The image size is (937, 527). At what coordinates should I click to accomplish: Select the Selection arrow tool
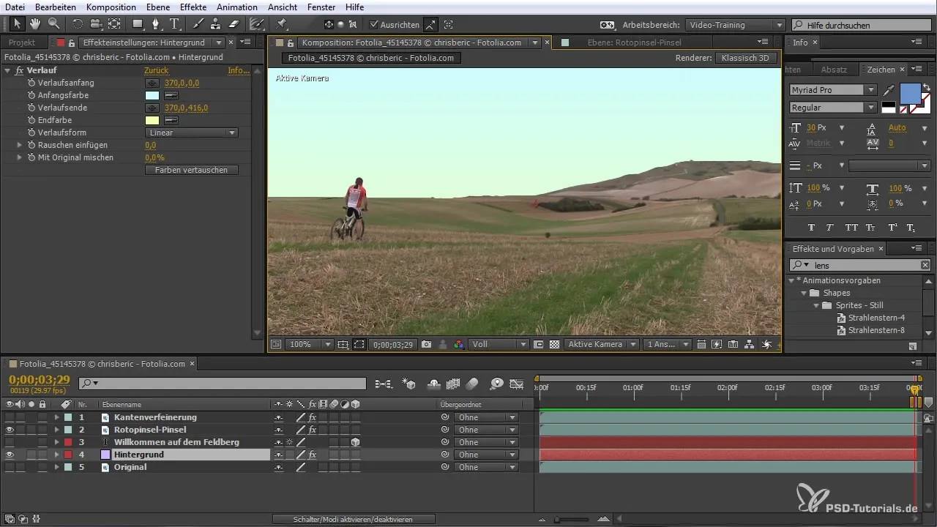point(18,24)
